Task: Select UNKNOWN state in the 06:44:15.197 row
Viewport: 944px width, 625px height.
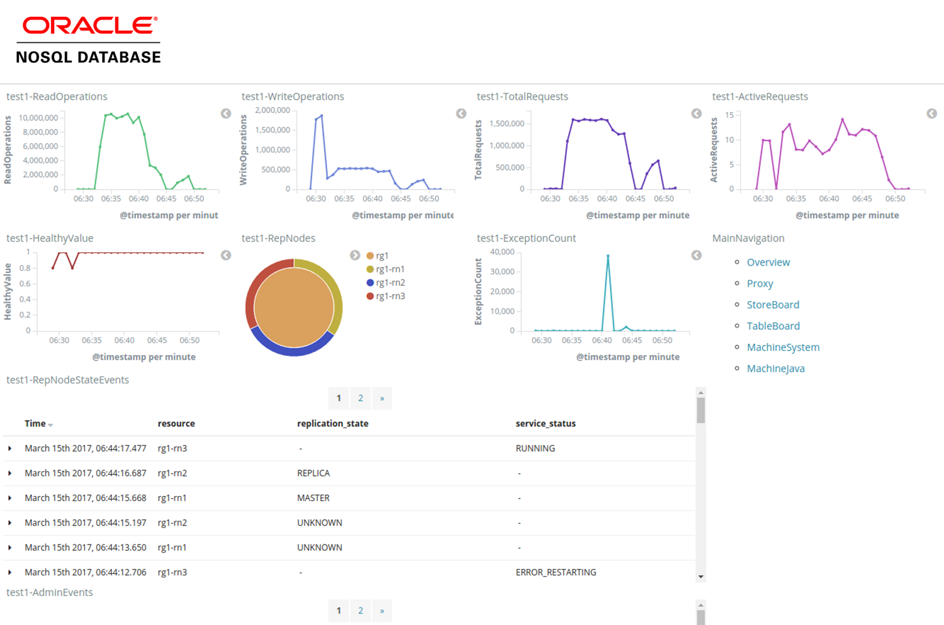Action: [320, 523]
